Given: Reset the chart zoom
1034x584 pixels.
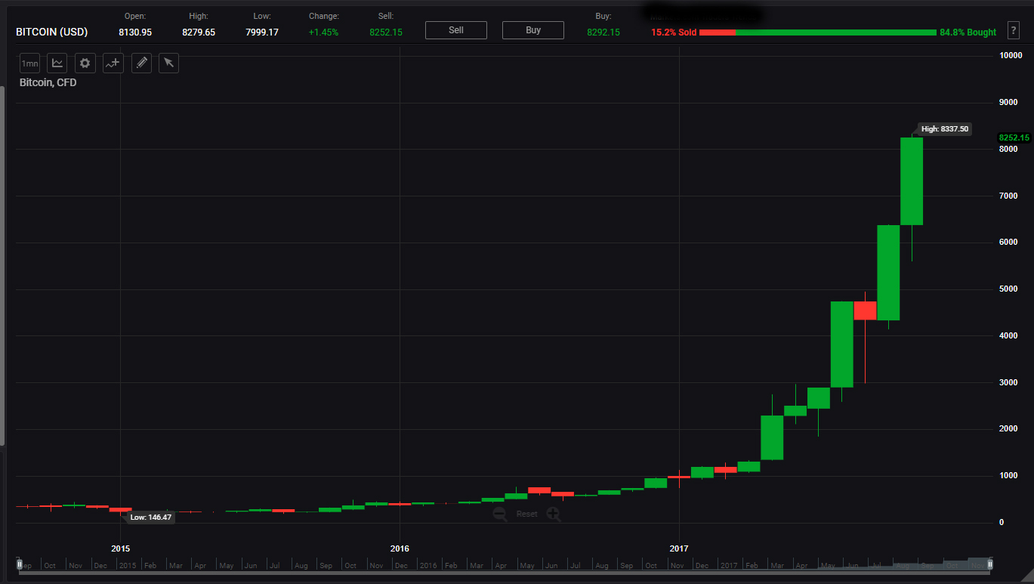Looking at the screenshot, I should pyautogui.click(x=526, y=514).
